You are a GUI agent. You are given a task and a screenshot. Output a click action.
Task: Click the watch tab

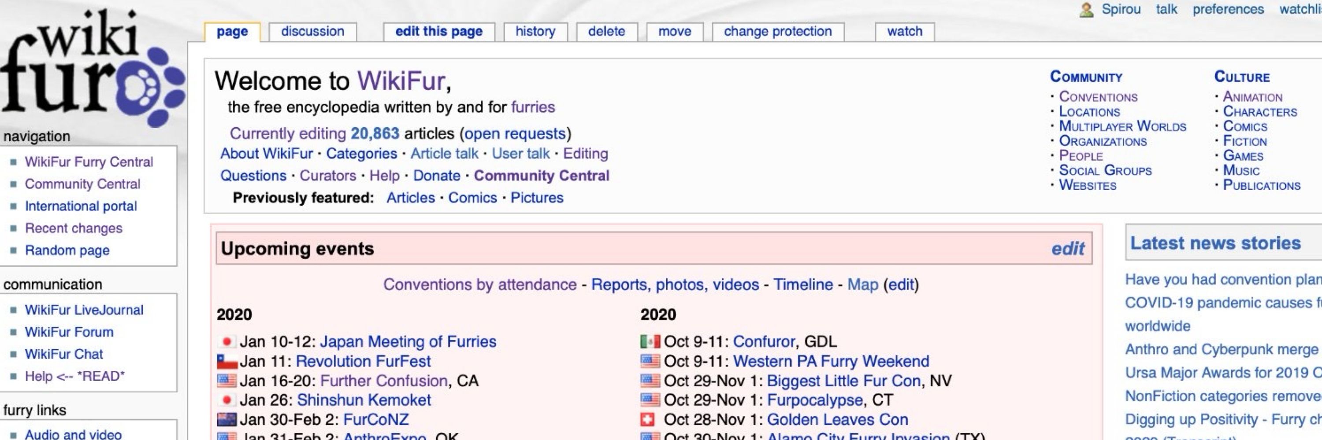click(905, 32)
